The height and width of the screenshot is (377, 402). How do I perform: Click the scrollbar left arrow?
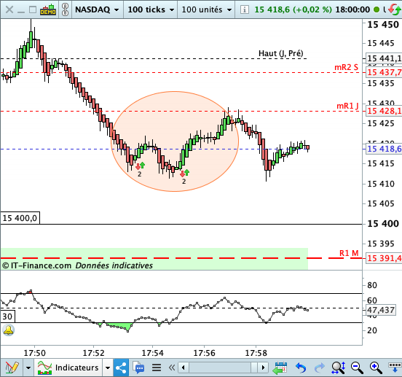[184, 368]
